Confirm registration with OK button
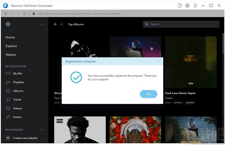This screenshot has width=226, height=145. (x=148, y=94)
